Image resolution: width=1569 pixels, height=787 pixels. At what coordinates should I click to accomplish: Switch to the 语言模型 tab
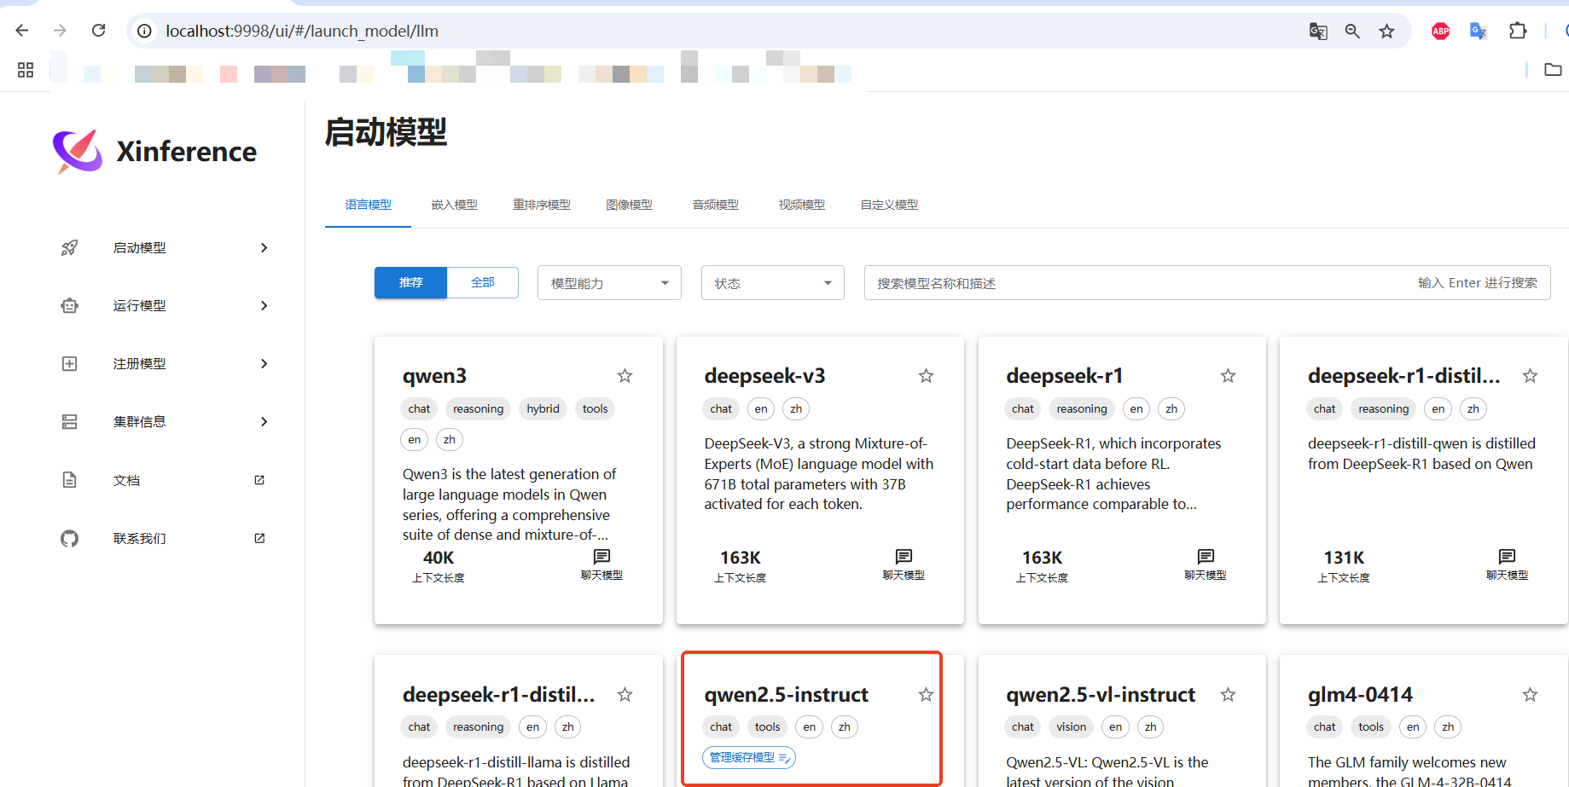click(369, 205)
